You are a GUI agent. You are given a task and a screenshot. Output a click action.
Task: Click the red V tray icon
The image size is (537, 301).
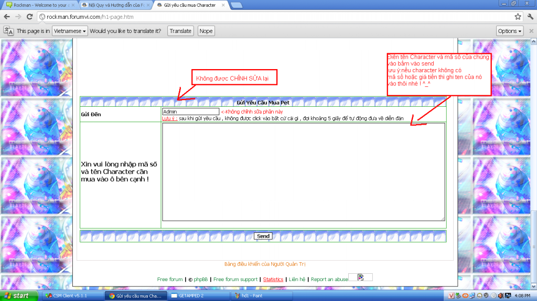pos(452,296)
